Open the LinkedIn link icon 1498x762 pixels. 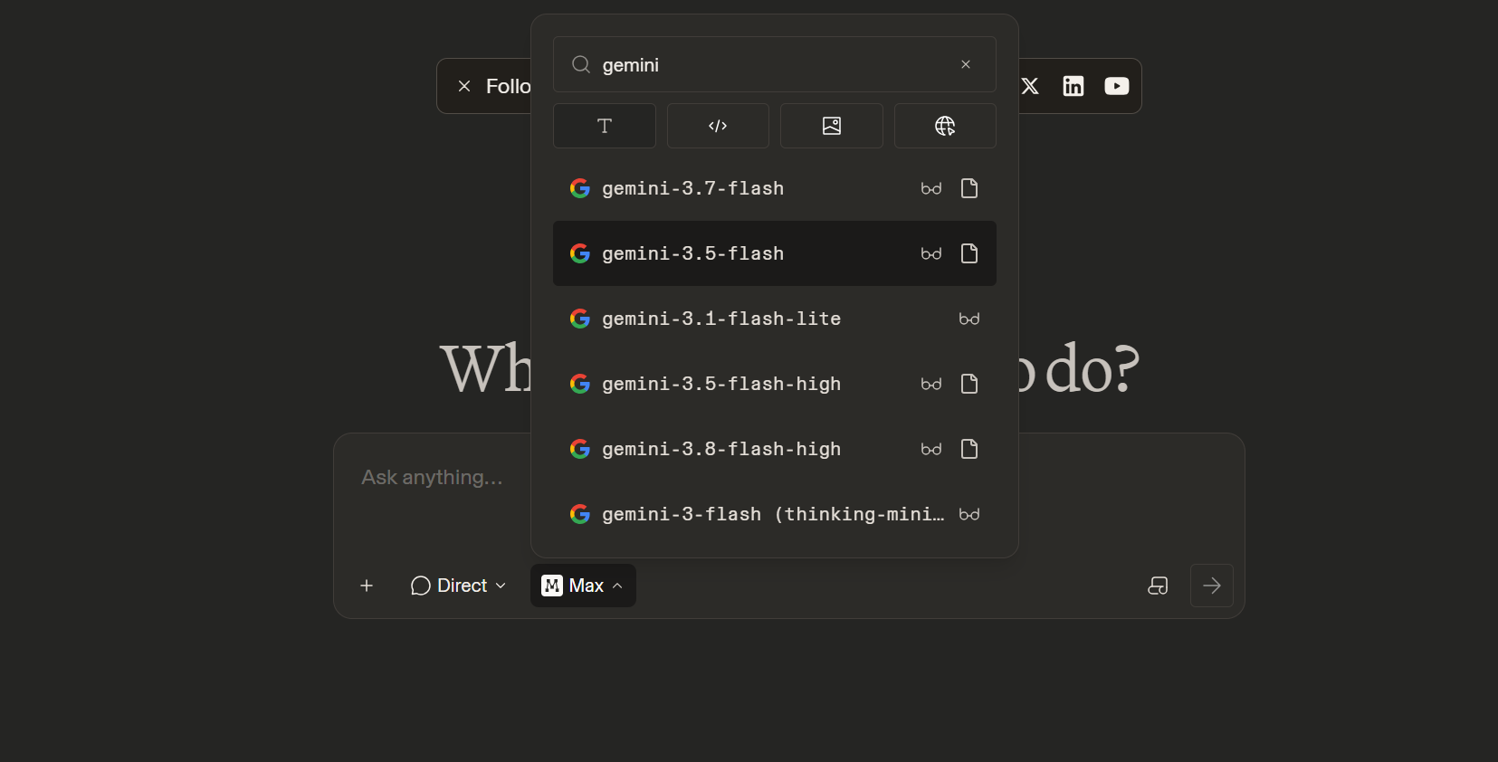[1073, 86]
